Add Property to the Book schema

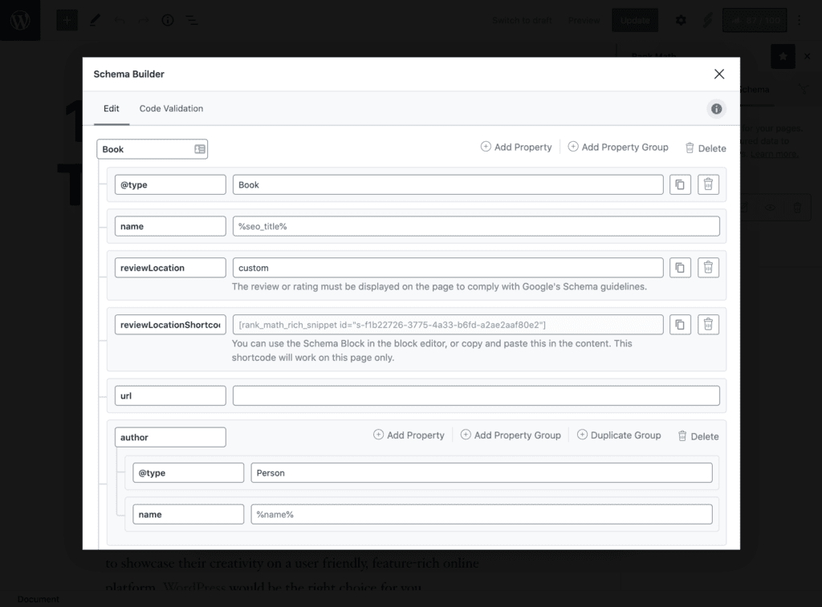pyautogui.click(x=516, y=148)
